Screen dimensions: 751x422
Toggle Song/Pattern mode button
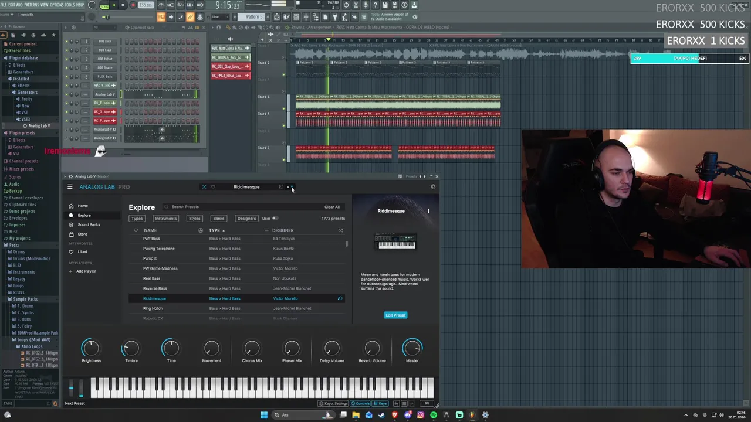[x=104, y=5]
